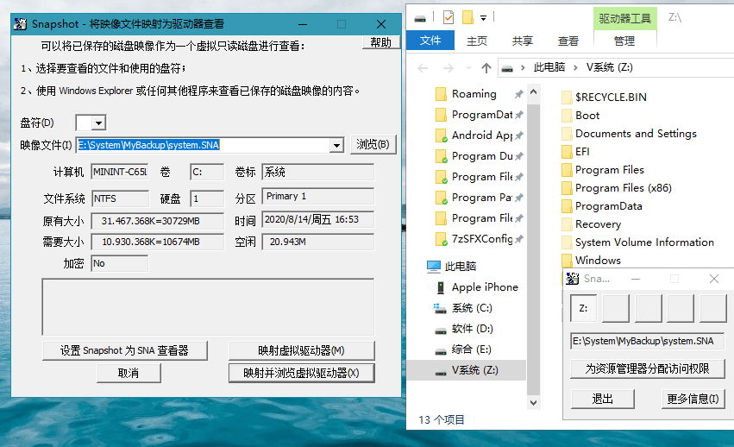Open the Windows folder
The width and height of the screenshot is (734, 447).
597,260
